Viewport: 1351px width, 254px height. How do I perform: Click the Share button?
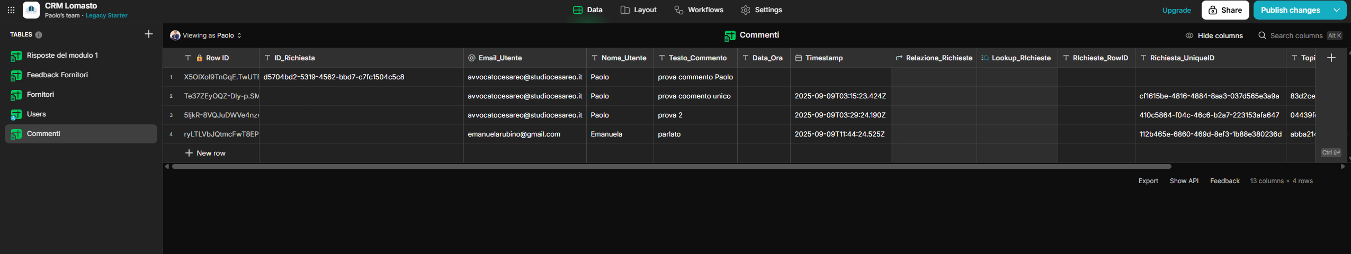1225,10
